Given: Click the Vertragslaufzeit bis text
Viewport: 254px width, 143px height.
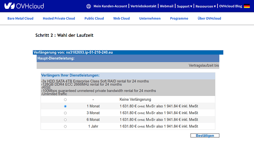Looking at the screenshot, I should [204, 65].
